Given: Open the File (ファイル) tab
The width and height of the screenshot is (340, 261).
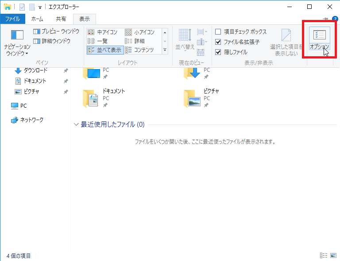Looking at the screenshot, I should pyautogui.click(x=12, y=19).
